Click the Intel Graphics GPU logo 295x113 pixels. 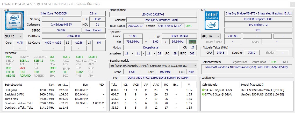[212, 21]
